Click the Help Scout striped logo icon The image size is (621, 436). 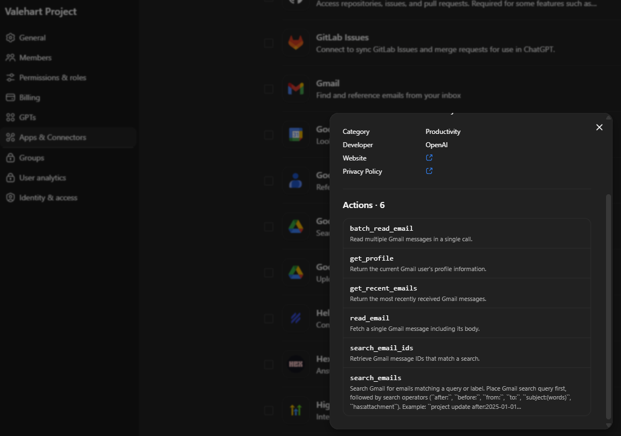click(x=296, y=318)
